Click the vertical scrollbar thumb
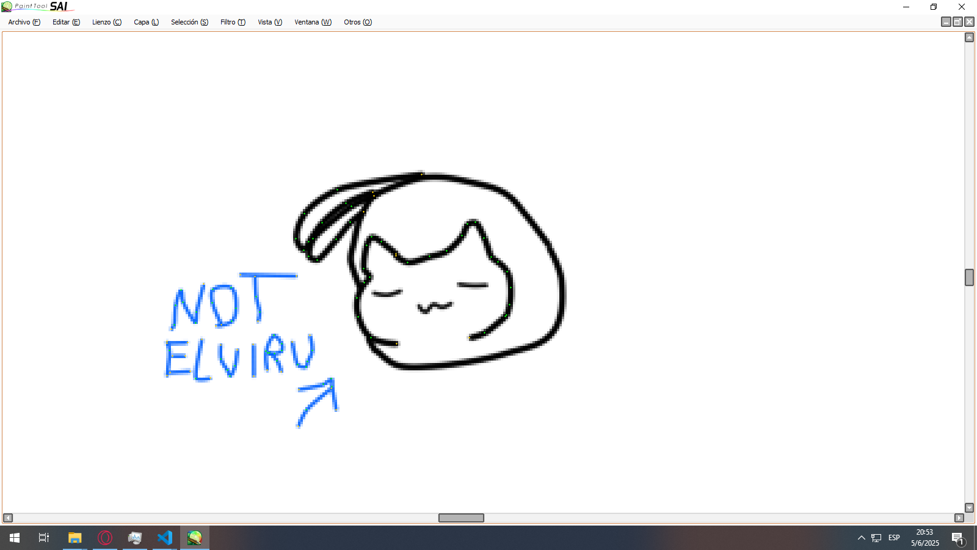The image size is (977, 550). click(x=969, y=277)
